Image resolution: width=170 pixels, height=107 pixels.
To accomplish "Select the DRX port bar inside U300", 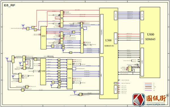I will coord(102,76).
